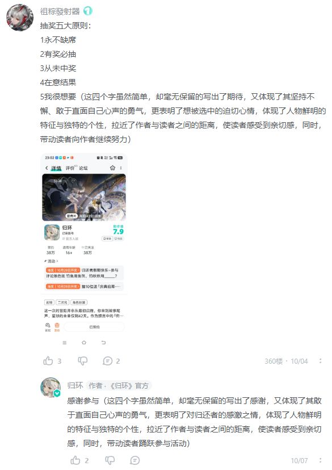The height and width of the screenshot is (470, 332).
Task: Dislike the reply from 归环 官方
Action: (110, 460)
